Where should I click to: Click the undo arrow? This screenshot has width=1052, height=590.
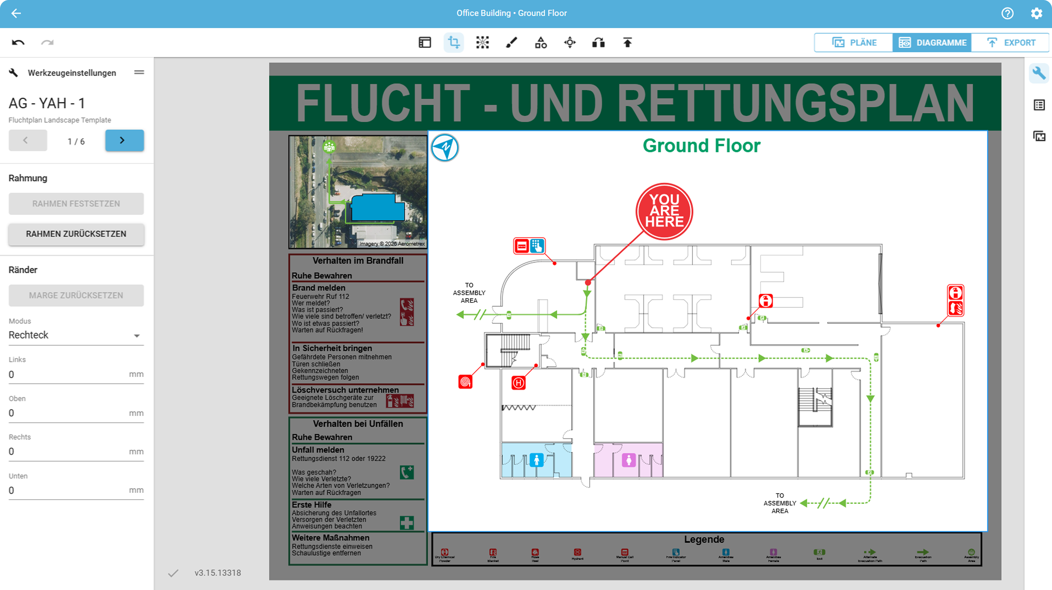[18, 43]
